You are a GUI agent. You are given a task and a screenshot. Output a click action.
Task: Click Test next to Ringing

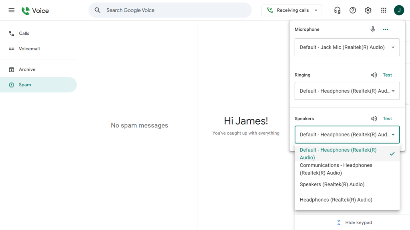click(x=387, y=75)
